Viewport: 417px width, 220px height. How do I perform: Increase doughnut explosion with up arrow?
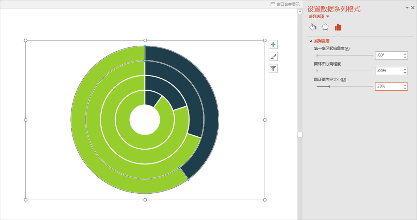point(405,69)
